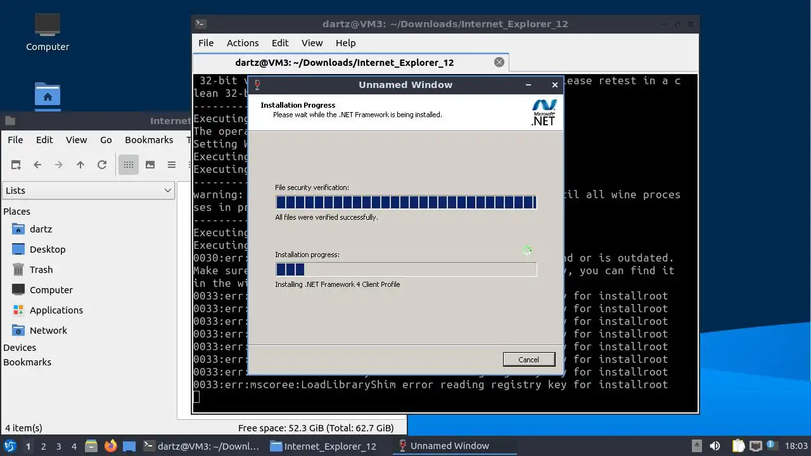Switch to the terminal task on taskbar
This screenshot has height=456, width=811.
201,446
